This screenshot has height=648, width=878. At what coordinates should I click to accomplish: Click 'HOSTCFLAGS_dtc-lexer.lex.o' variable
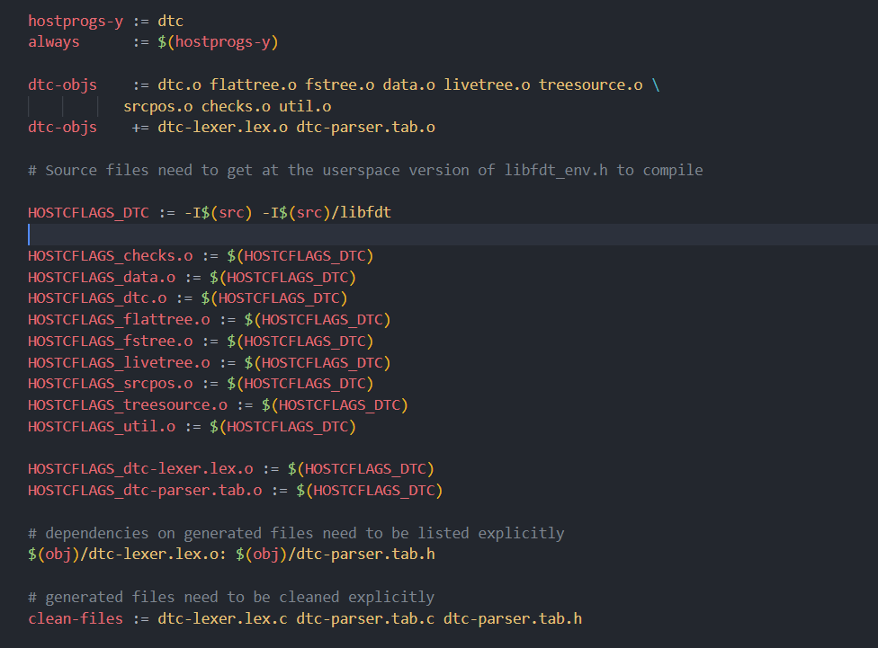[140, 469]
